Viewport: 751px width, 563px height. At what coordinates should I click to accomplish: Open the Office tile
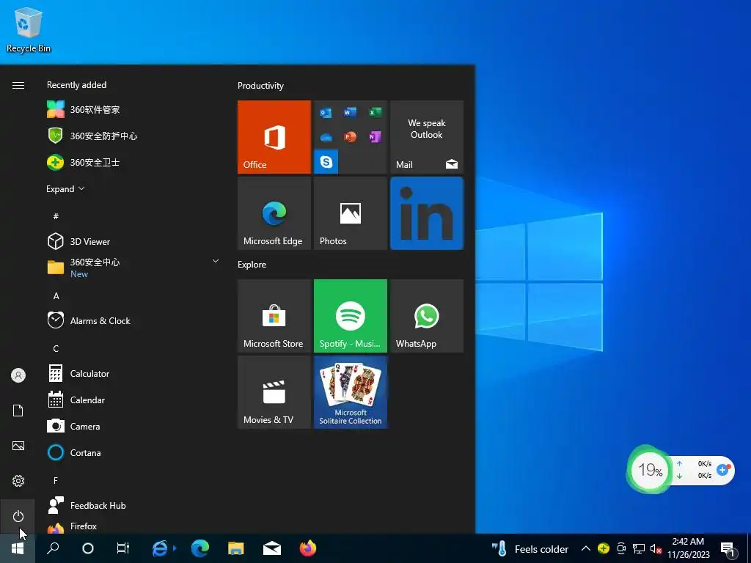click(274, 137)
